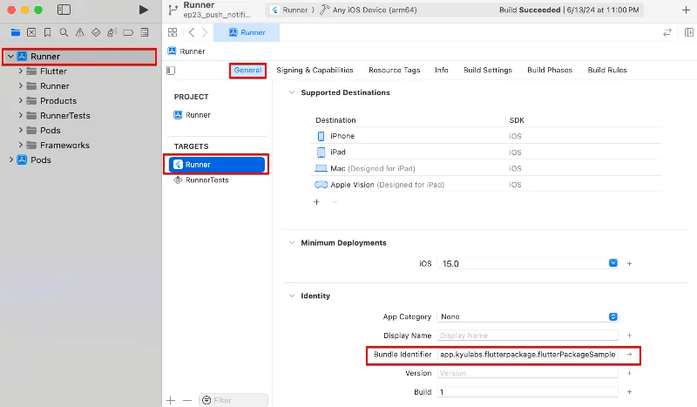Open the Report navigator icon
This screenshot has height=407, width=697.
pyautogui.click(x=145, y=32)
